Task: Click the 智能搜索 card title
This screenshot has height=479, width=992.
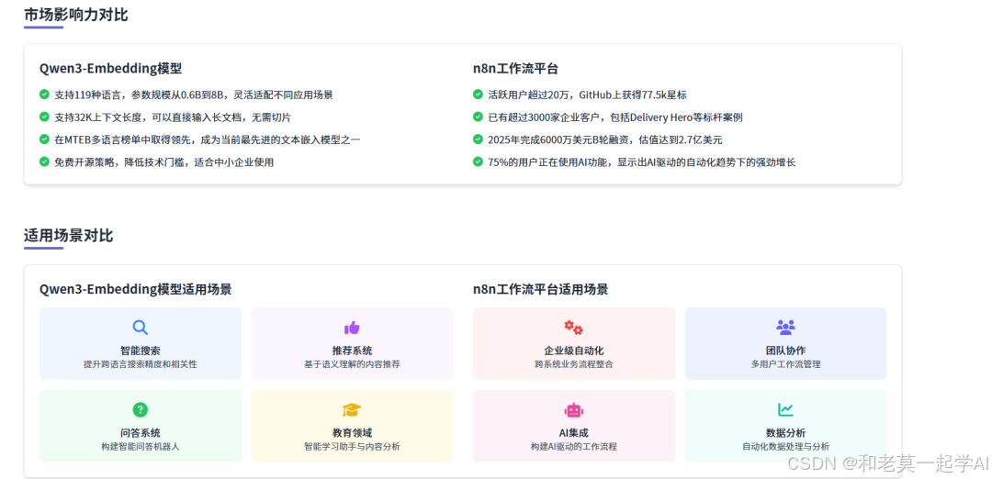Action: [140, 351]
